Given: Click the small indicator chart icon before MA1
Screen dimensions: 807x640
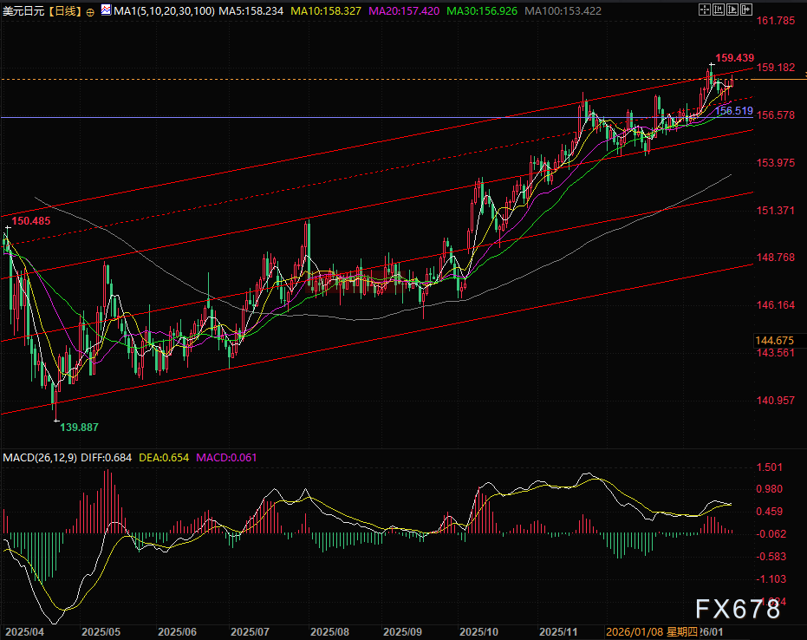Looking at the screenshot, I should coord(106,11).
